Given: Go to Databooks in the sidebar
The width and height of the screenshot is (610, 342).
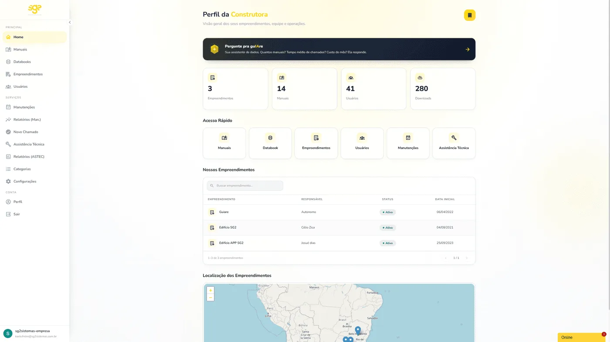Looking at the screenshot, I should 34,62.
